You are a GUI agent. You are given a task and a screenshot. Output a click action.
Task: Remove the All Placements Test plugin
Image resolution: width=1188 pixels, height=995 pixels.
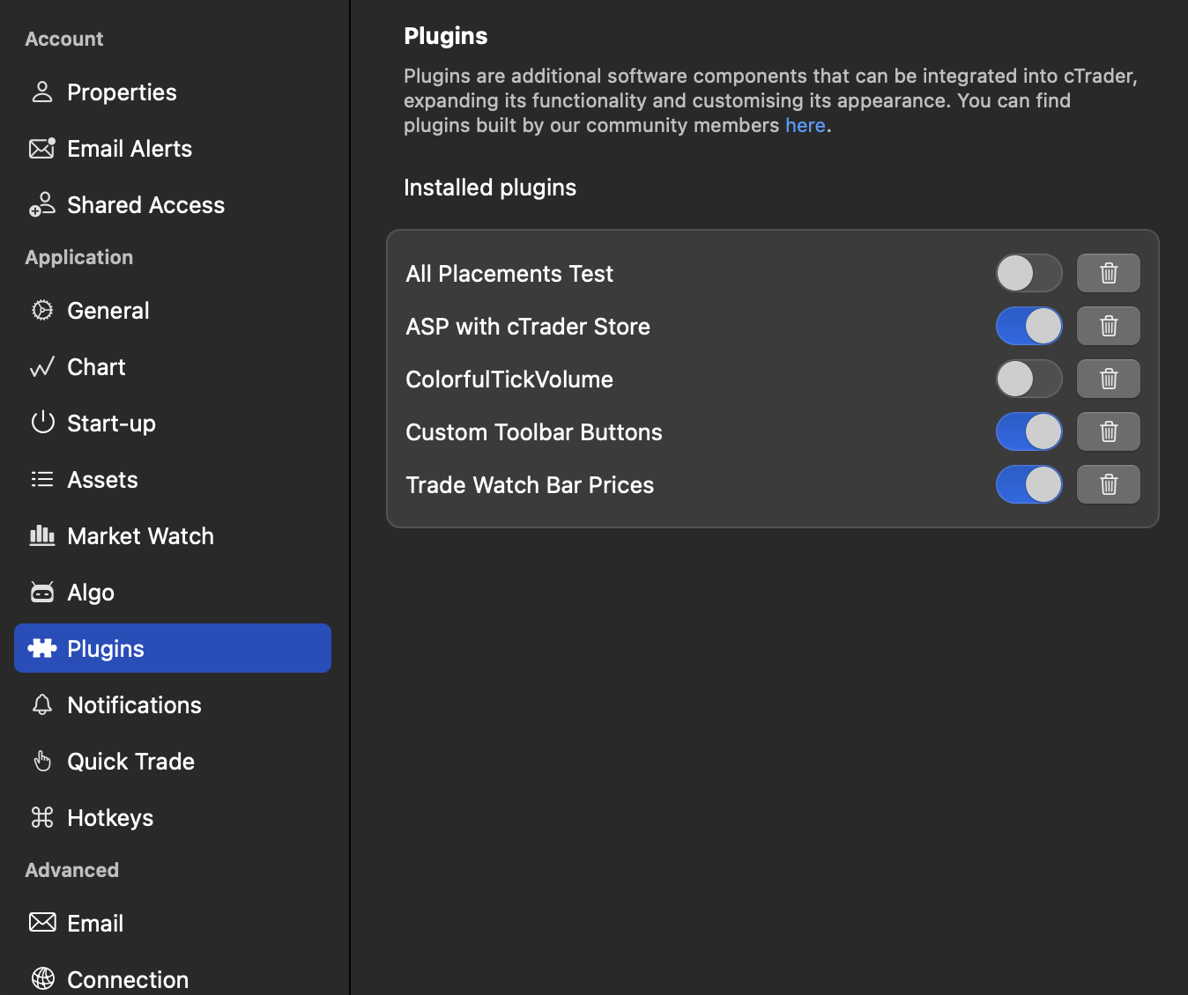tap(1108, 273)
